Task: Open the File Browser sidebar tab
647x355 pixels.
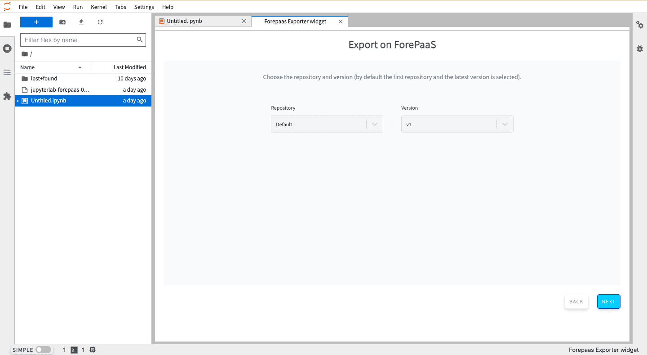Action: 7,25
